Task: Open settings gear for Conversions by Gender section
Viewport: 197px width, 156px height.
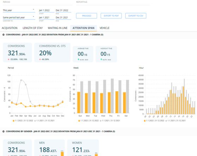Action: click(x=4, y=131)
